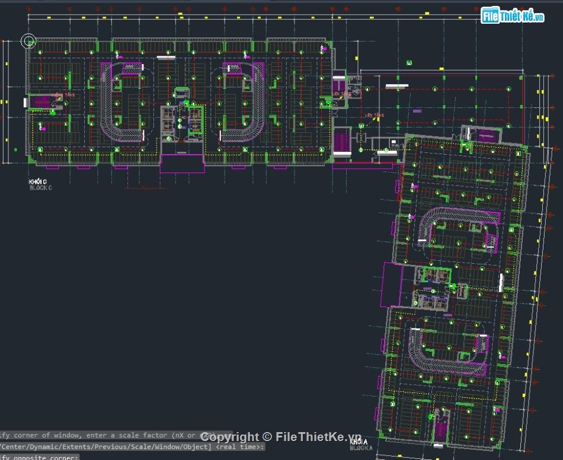Image resolution: width=563 pixels, height=460 pixels.
Task: Select the red break-line symbol below Block C
Action: pos(145,188)
